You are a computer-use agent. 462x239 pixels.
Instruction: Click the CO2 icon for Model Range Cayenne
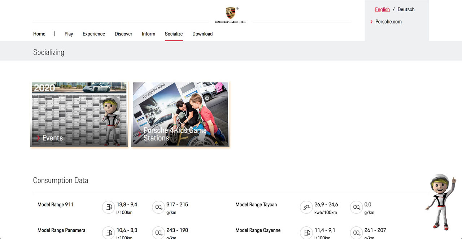pyautogui.click(x=357, y=233)
